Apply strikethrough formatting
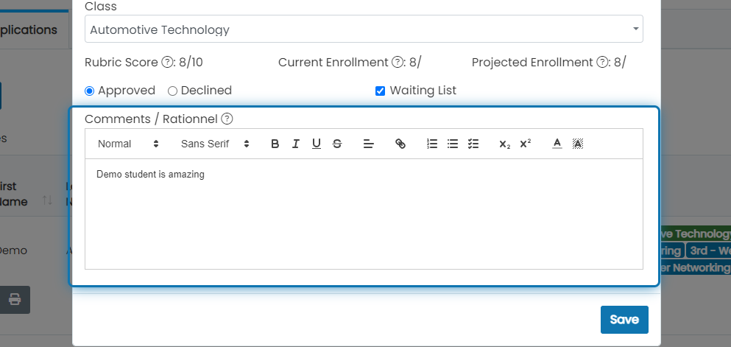This screenshot has width=731, height=347. 337,144
